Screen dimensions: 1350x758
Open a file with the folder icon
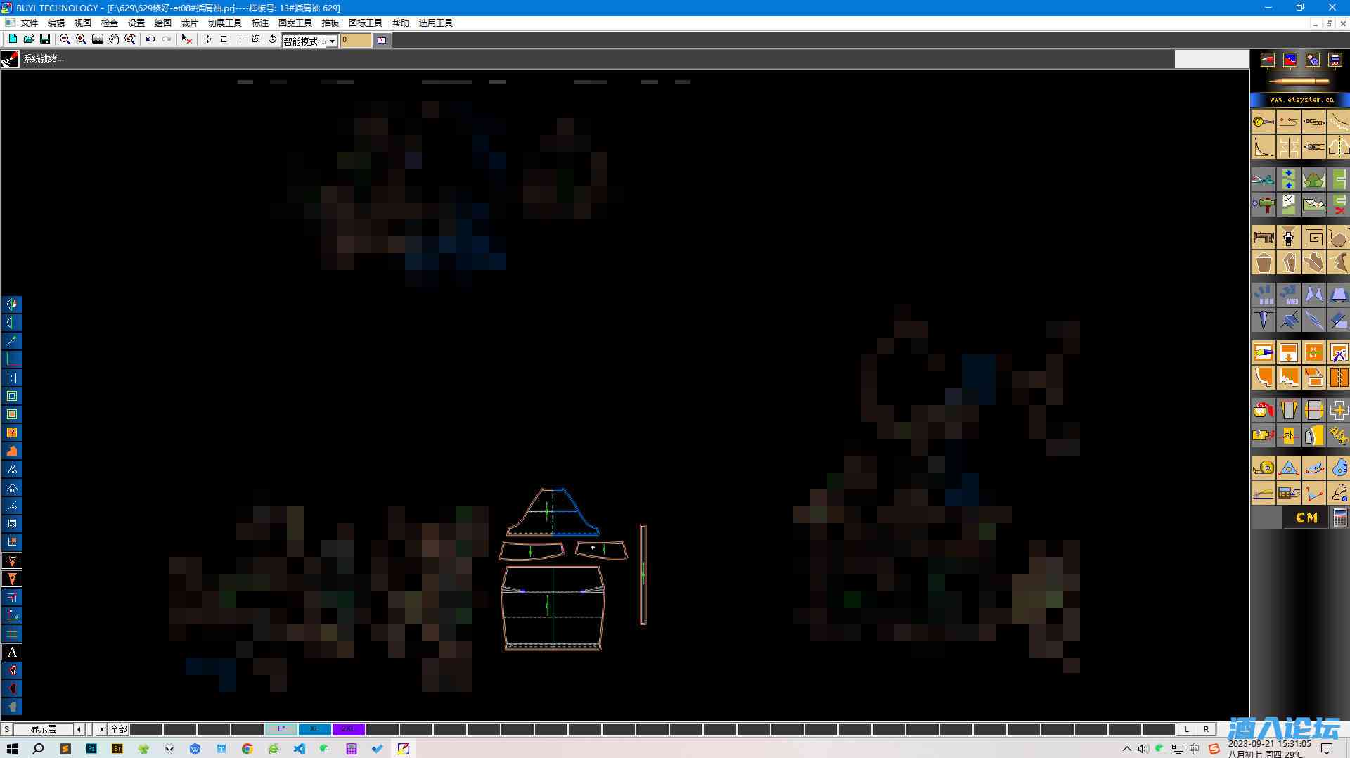pos(29,39)
